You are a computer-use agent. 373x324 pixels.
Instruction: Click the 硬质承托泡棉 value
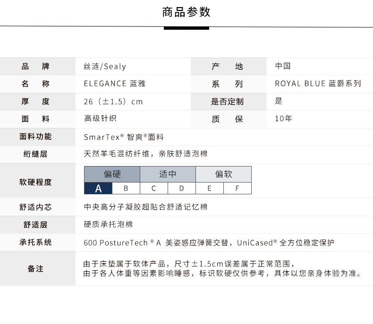pyautogui.click(x=108, y=224)
